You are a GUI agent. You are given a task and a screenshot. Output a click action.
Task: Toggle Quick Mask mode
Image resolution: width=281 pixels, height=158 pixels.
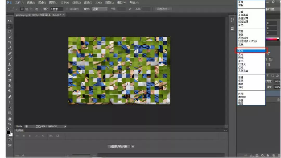point(10,140)
